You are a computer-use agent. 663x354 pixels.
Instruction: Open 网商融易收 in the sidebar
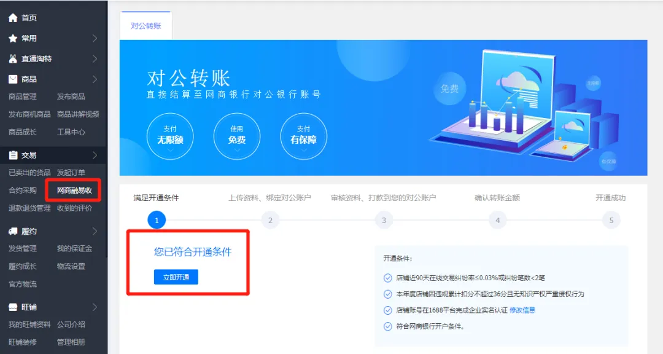tap(74, 191)
